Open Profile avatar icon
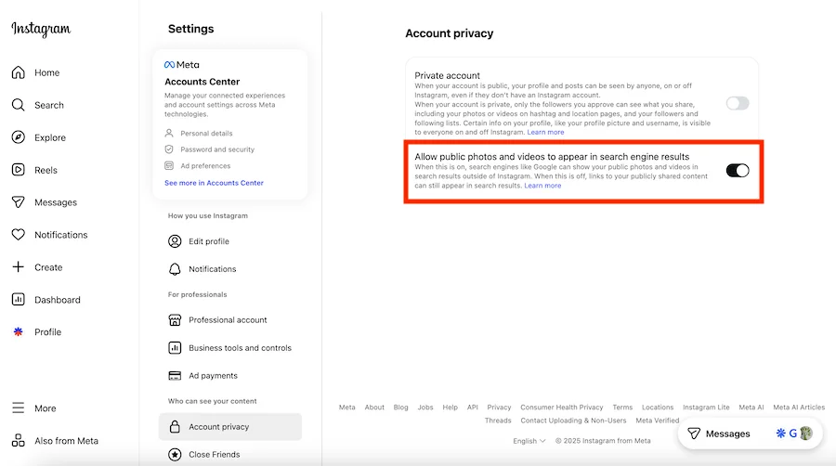 pos(19,331)
